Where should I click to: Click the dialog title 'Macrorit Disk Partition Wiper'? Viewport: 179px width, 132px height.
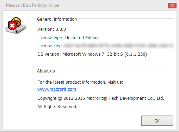point(33,5)
